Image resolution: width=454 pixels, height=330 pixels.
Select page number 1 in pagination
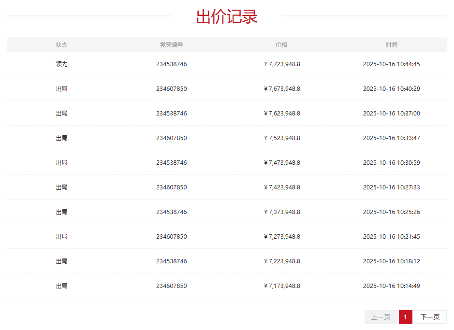point(405,317)
